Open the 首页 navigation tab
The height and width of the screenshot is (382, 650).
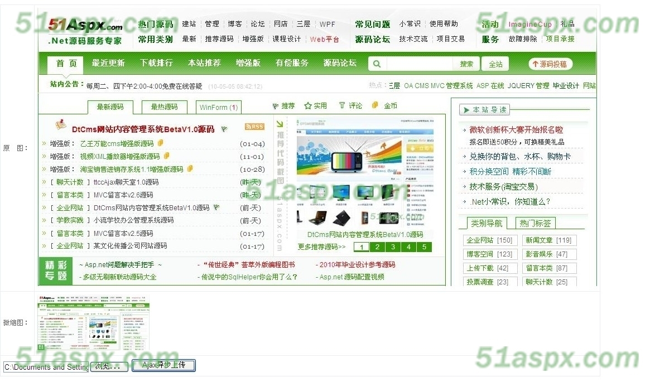pyautogui.click(x=66, y=64)
